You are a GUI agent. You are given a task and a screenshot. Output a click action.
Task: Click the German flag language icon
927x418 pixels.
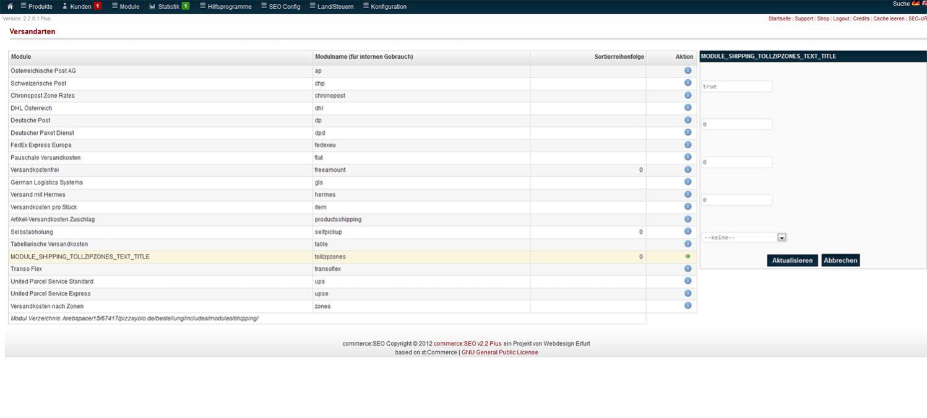pos(916,4)
